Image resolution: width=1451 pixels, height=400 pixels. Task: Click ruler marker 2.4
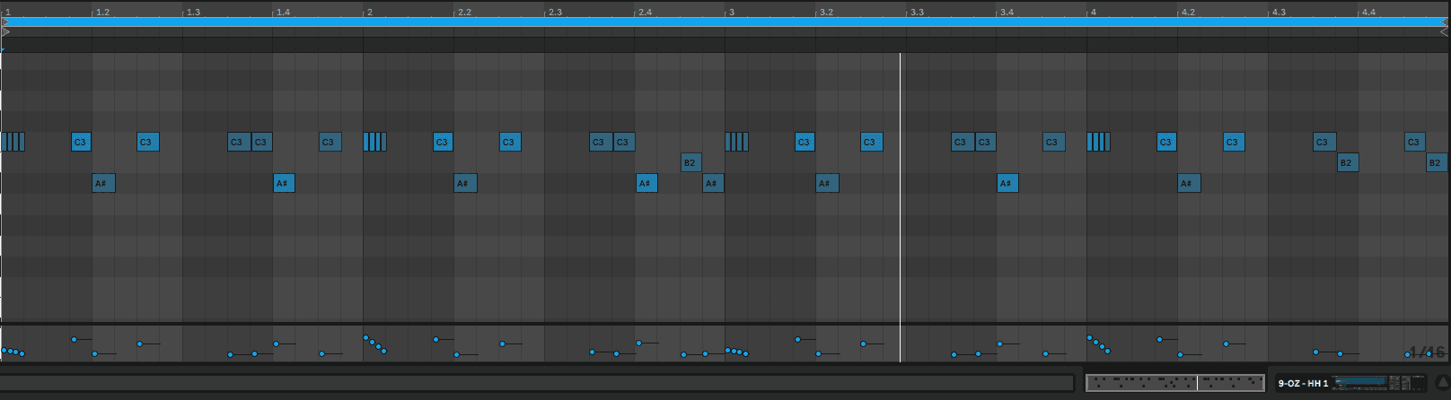(x=646, y=13)
